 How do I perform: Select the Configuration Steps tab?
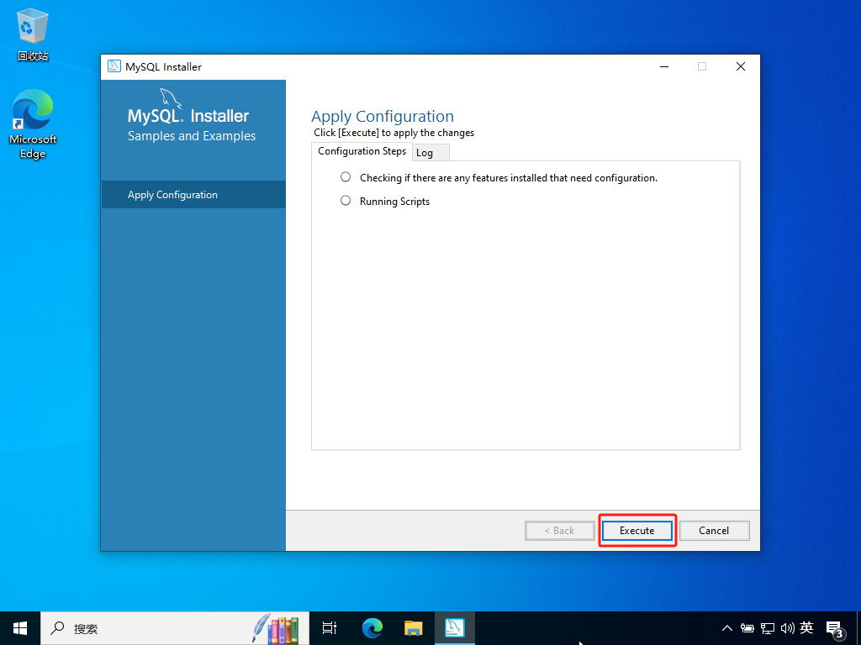(x=362, y=151)
